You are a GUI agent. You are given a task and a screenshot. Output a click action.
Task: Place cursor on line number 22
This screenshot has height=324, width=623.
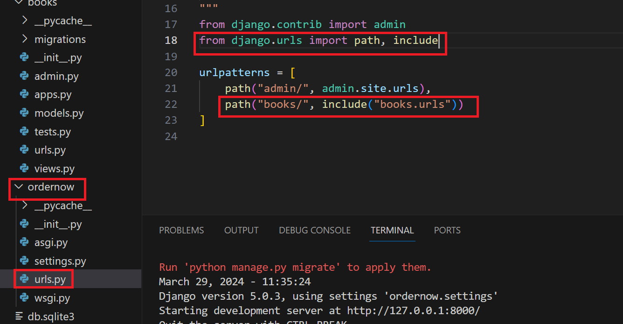pyautogui.click(x=171, y=104)
